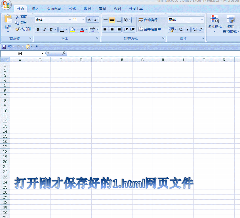Switch to 开始 Home tab
240x218 pixels.
(x=20, y=9)
